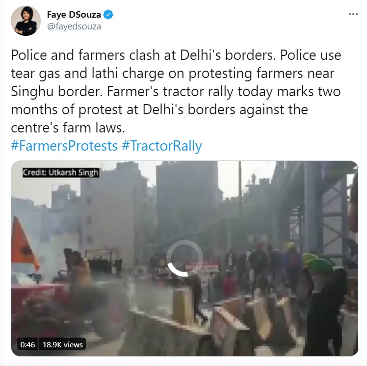Open the @fayedsouza handle link
The height and width of the screenshot is (366, 367).
74,26
